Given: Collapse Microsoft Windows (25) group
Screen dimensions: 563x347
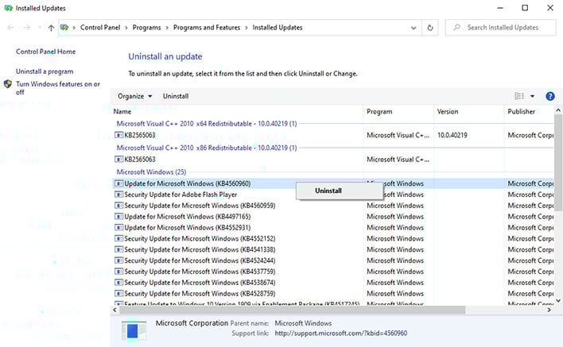Looking at the screenshot, I should [x=151, y=172].
